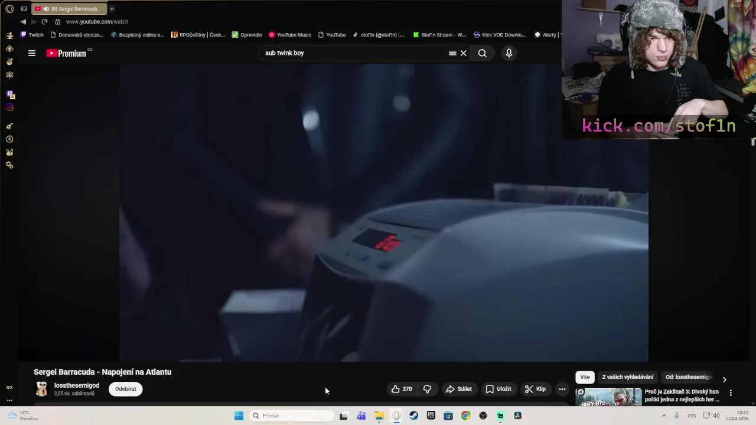Viewport: 756px width, 425px height.
Task: Select the Od: lossthesemigod chip
Action: pos(689,377)
